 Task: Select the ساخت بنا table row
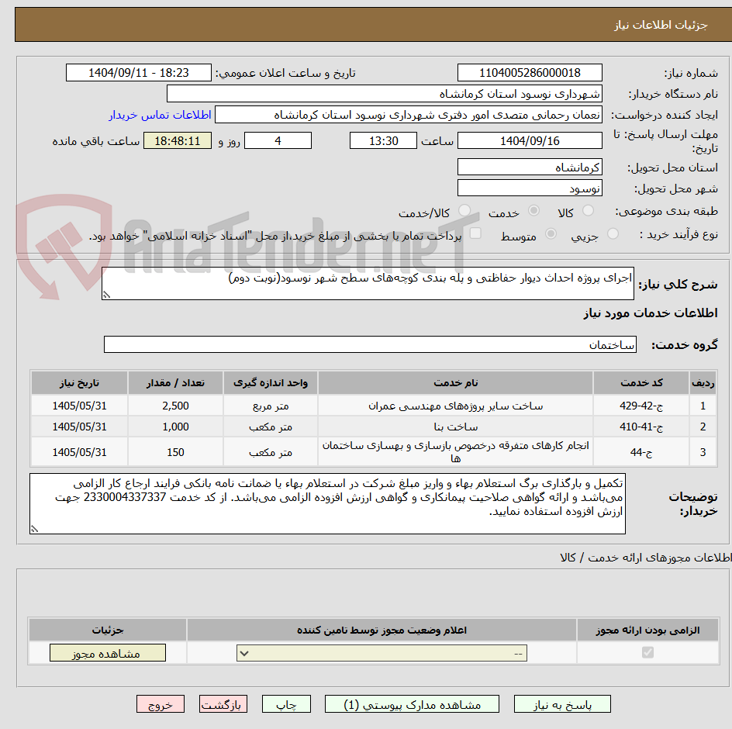pos(364,426)
